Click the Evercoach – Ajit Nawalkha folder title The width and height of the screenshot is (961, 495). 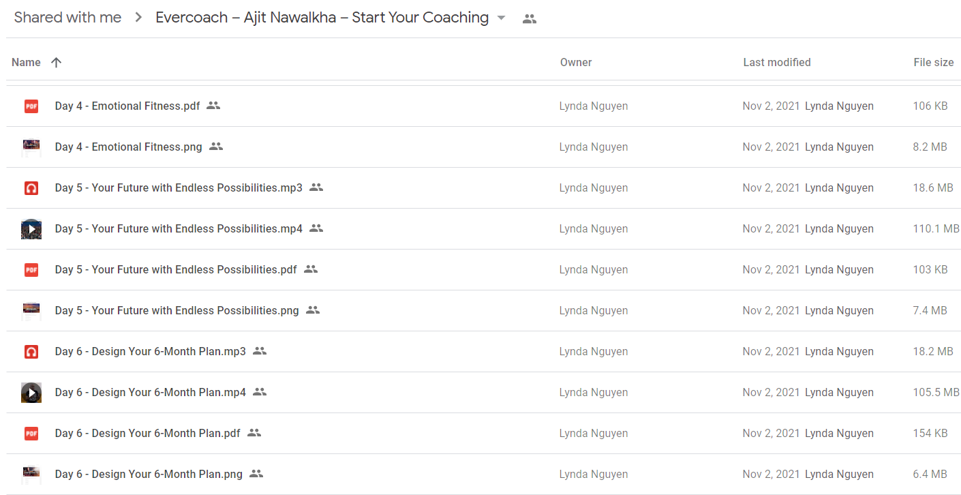coord(322,18)
